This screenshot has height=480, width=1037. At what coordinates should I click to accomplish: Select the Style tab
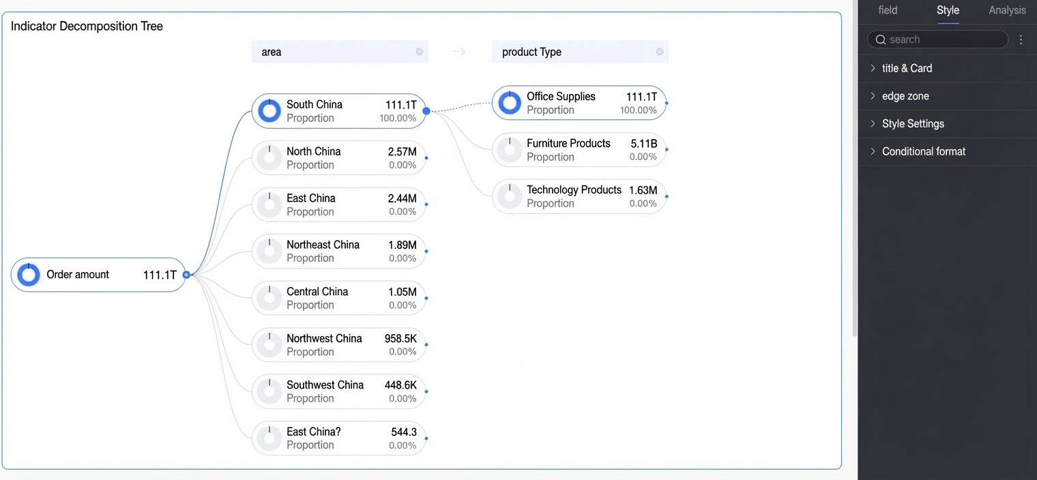pos(948,10)
